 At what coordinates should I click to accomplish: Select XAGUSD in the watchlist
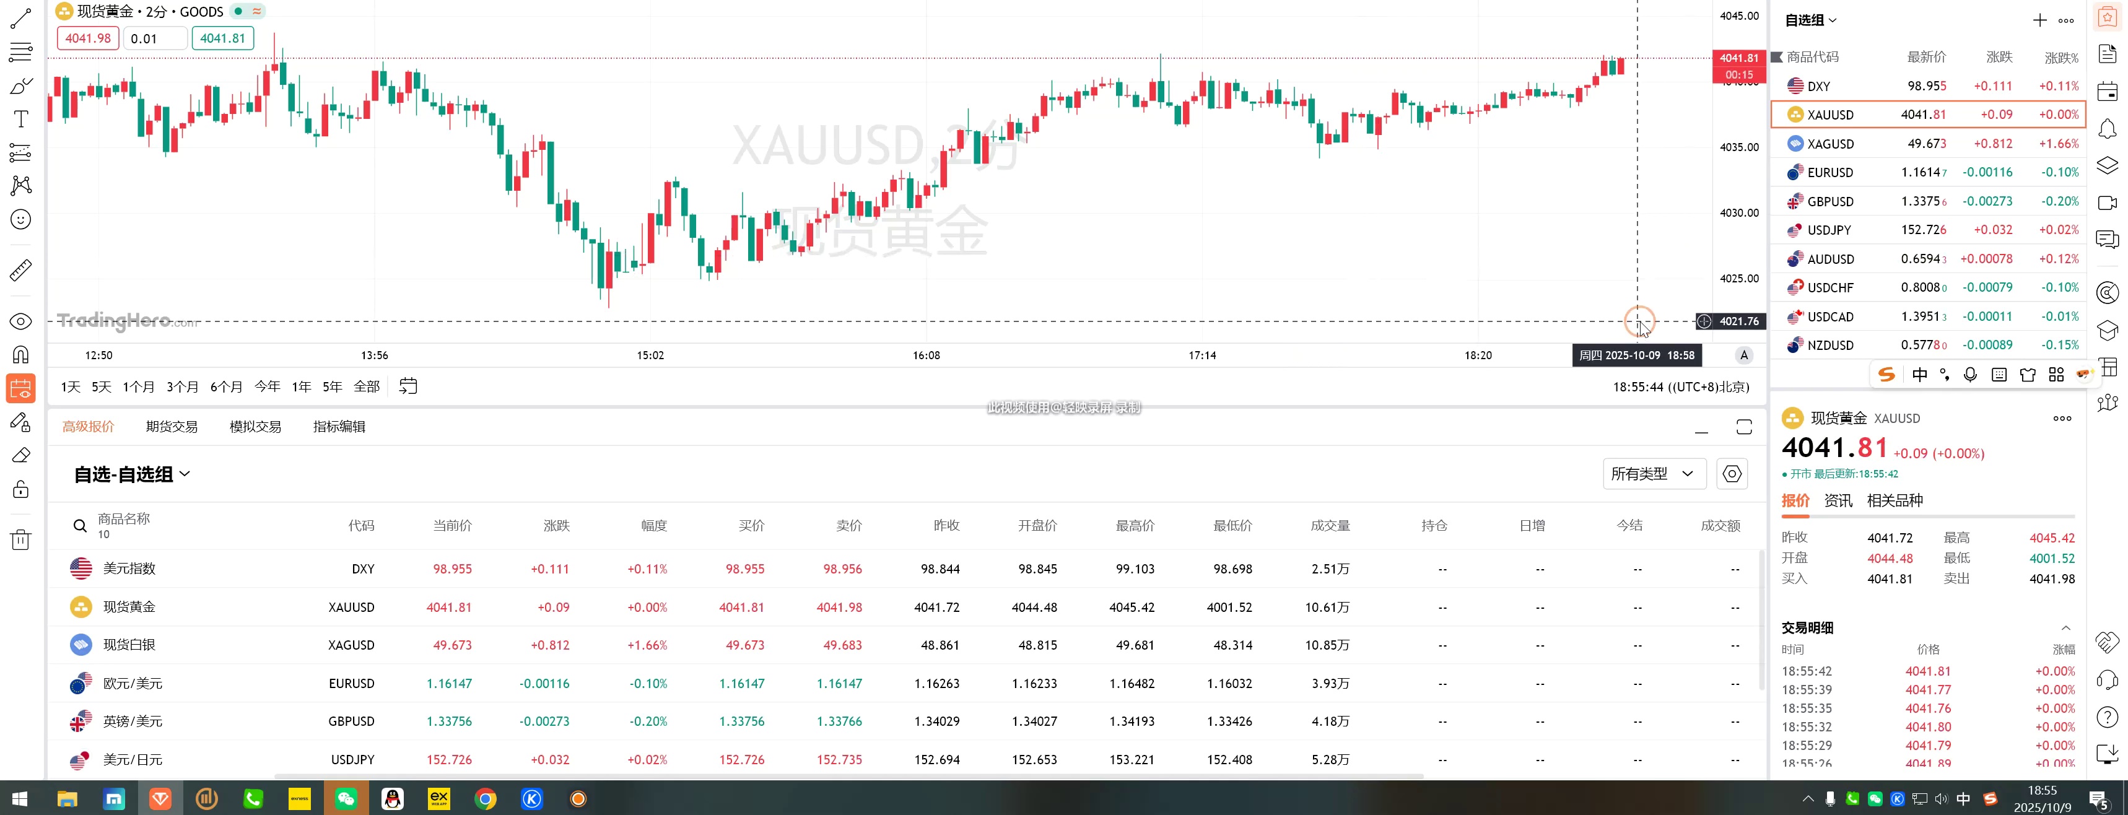pyautogui.click(x=1829, y=144)
